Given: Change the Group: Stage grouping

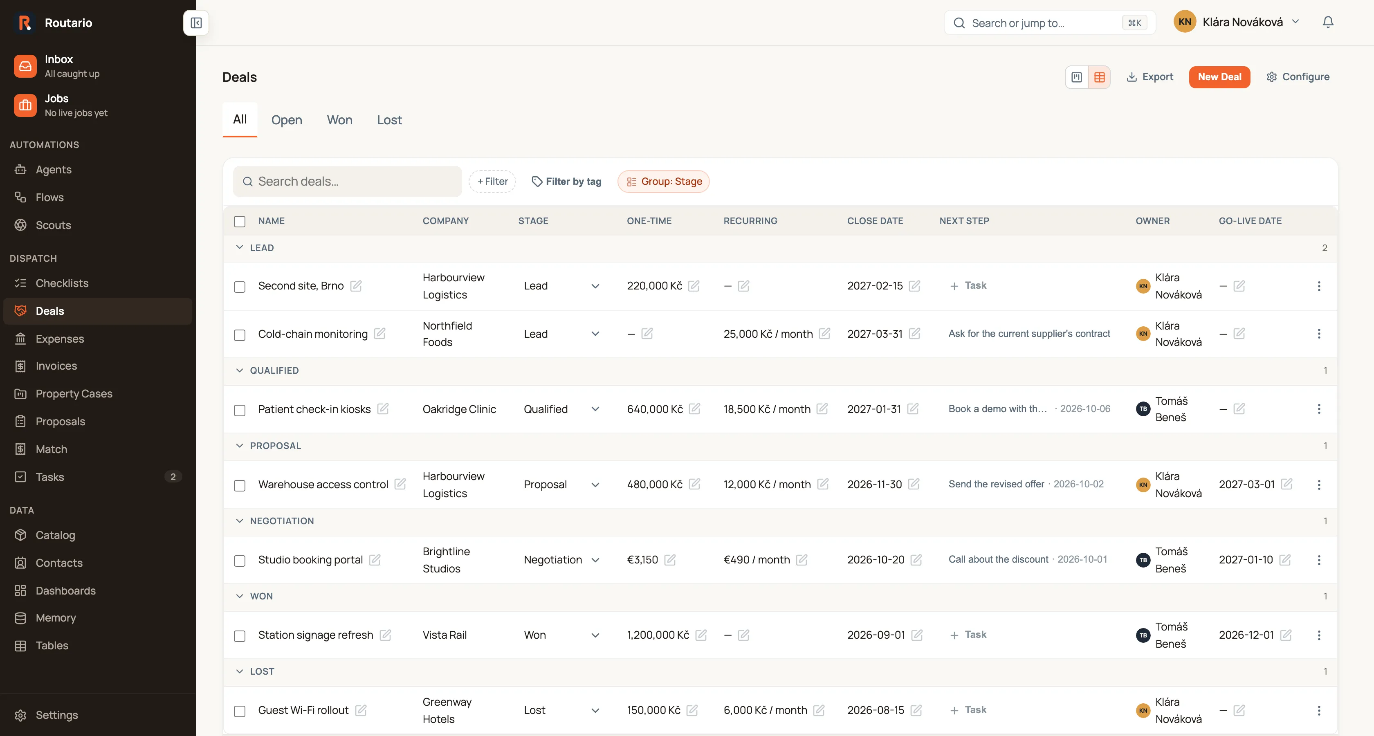Looking at the screenshot, I should 664,181.
